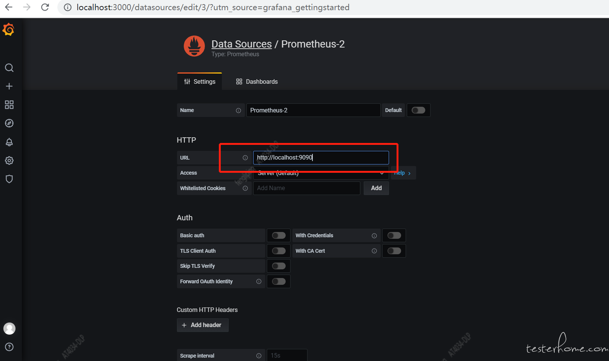Image resolution: width=609 pixels, height=361 pixels.
Task: Click the browser forward arrow
Action: [x=27, y=7]
